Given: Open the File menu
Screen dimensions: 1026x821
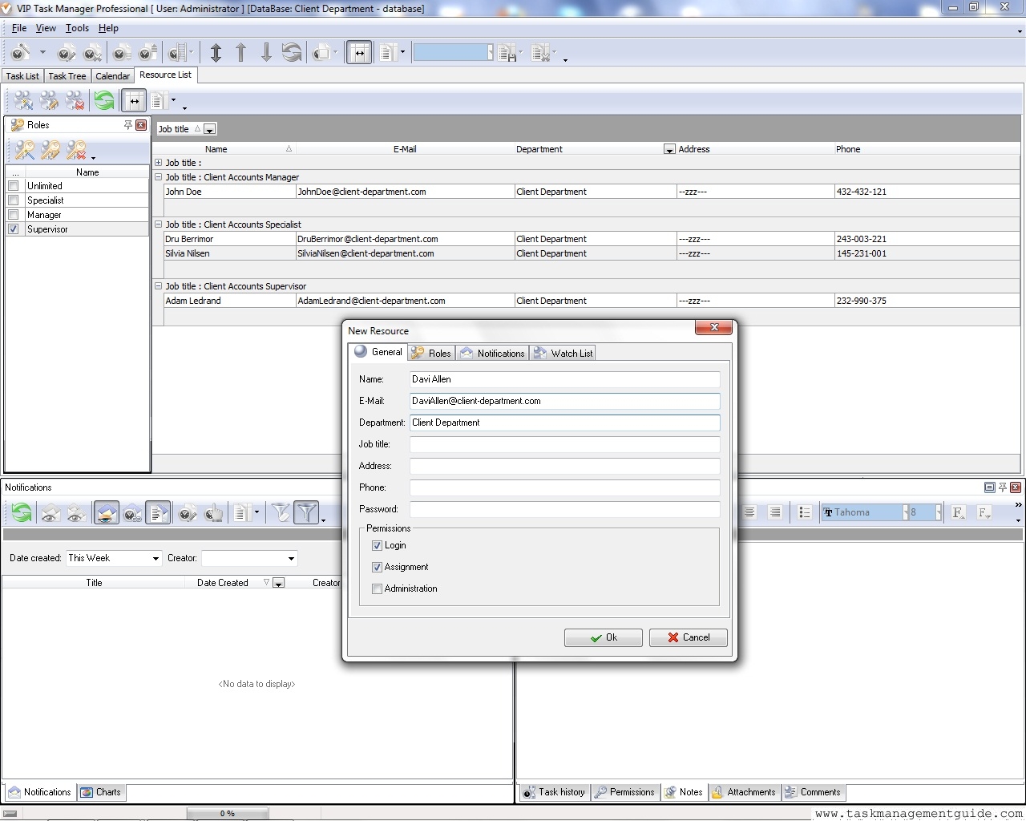Looking at the screenshot, I should tap(19, 28).
